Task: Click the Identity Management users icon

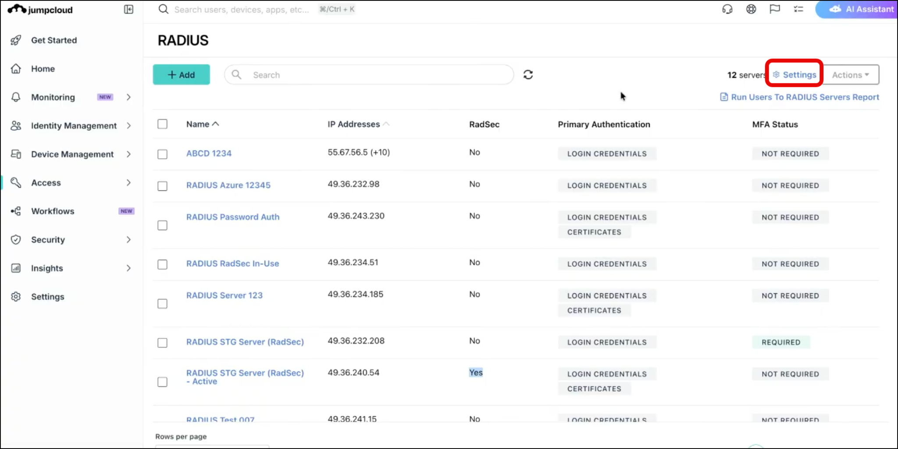Action: click(x=16, y=126)
